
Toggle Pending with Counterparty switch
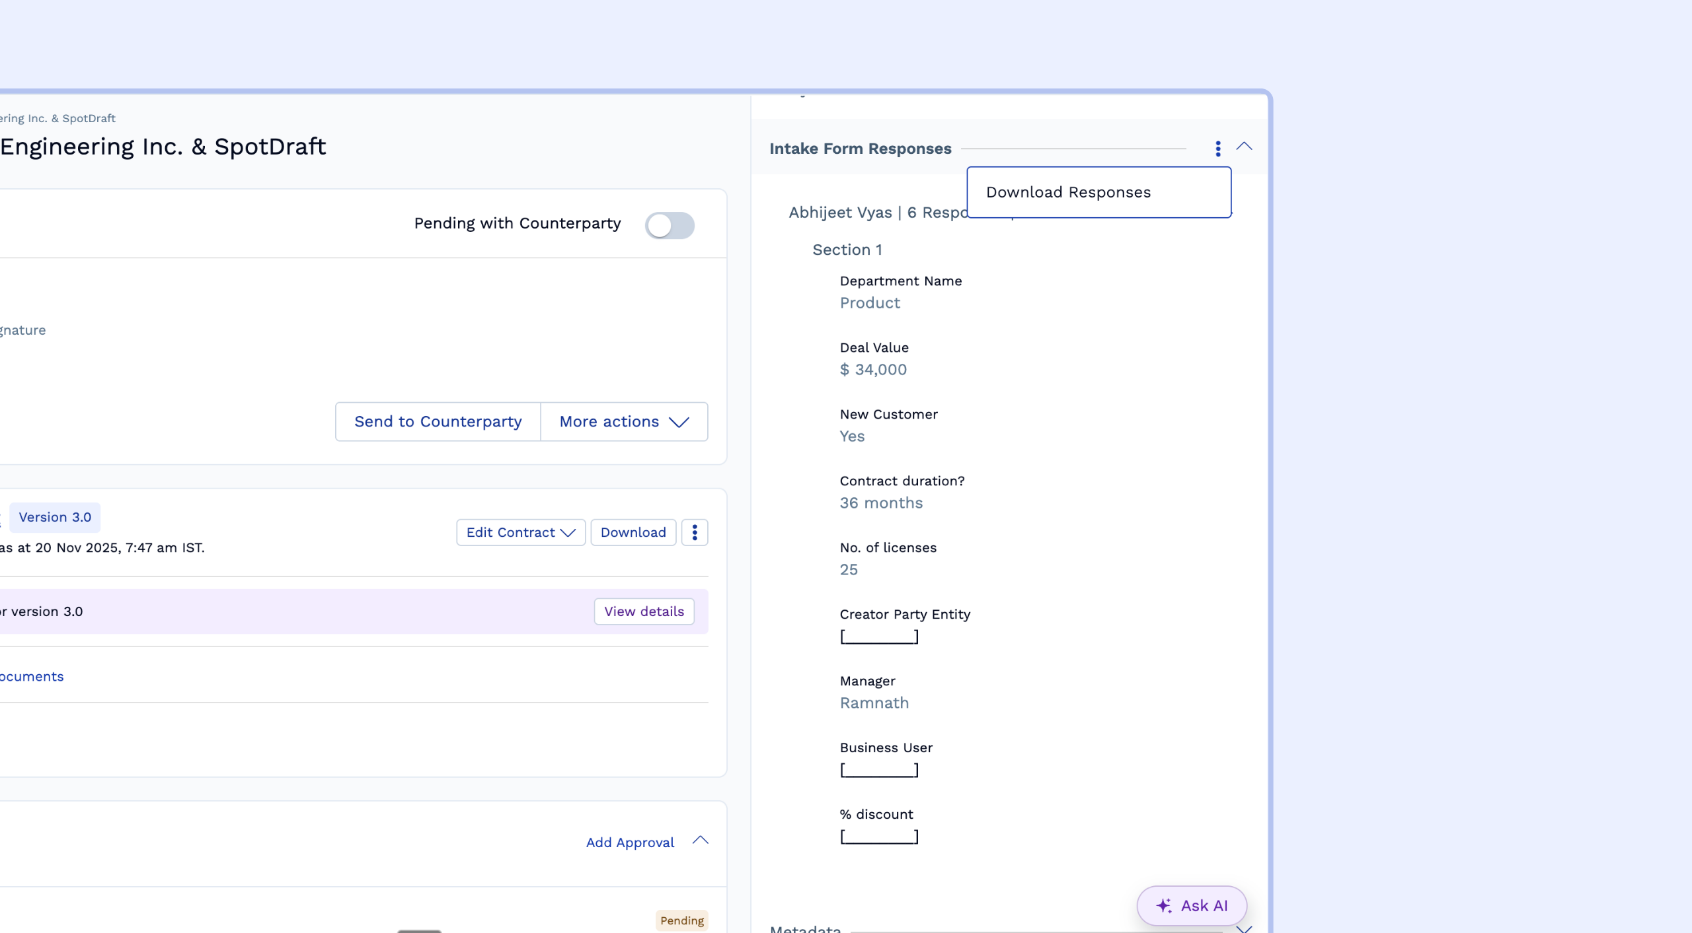coord(670,225)
